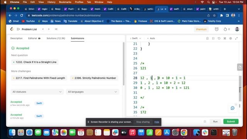The height and width of the screenshot is (139, 247).
Task: Reload the page in Chrome
Action: (22, 15)
